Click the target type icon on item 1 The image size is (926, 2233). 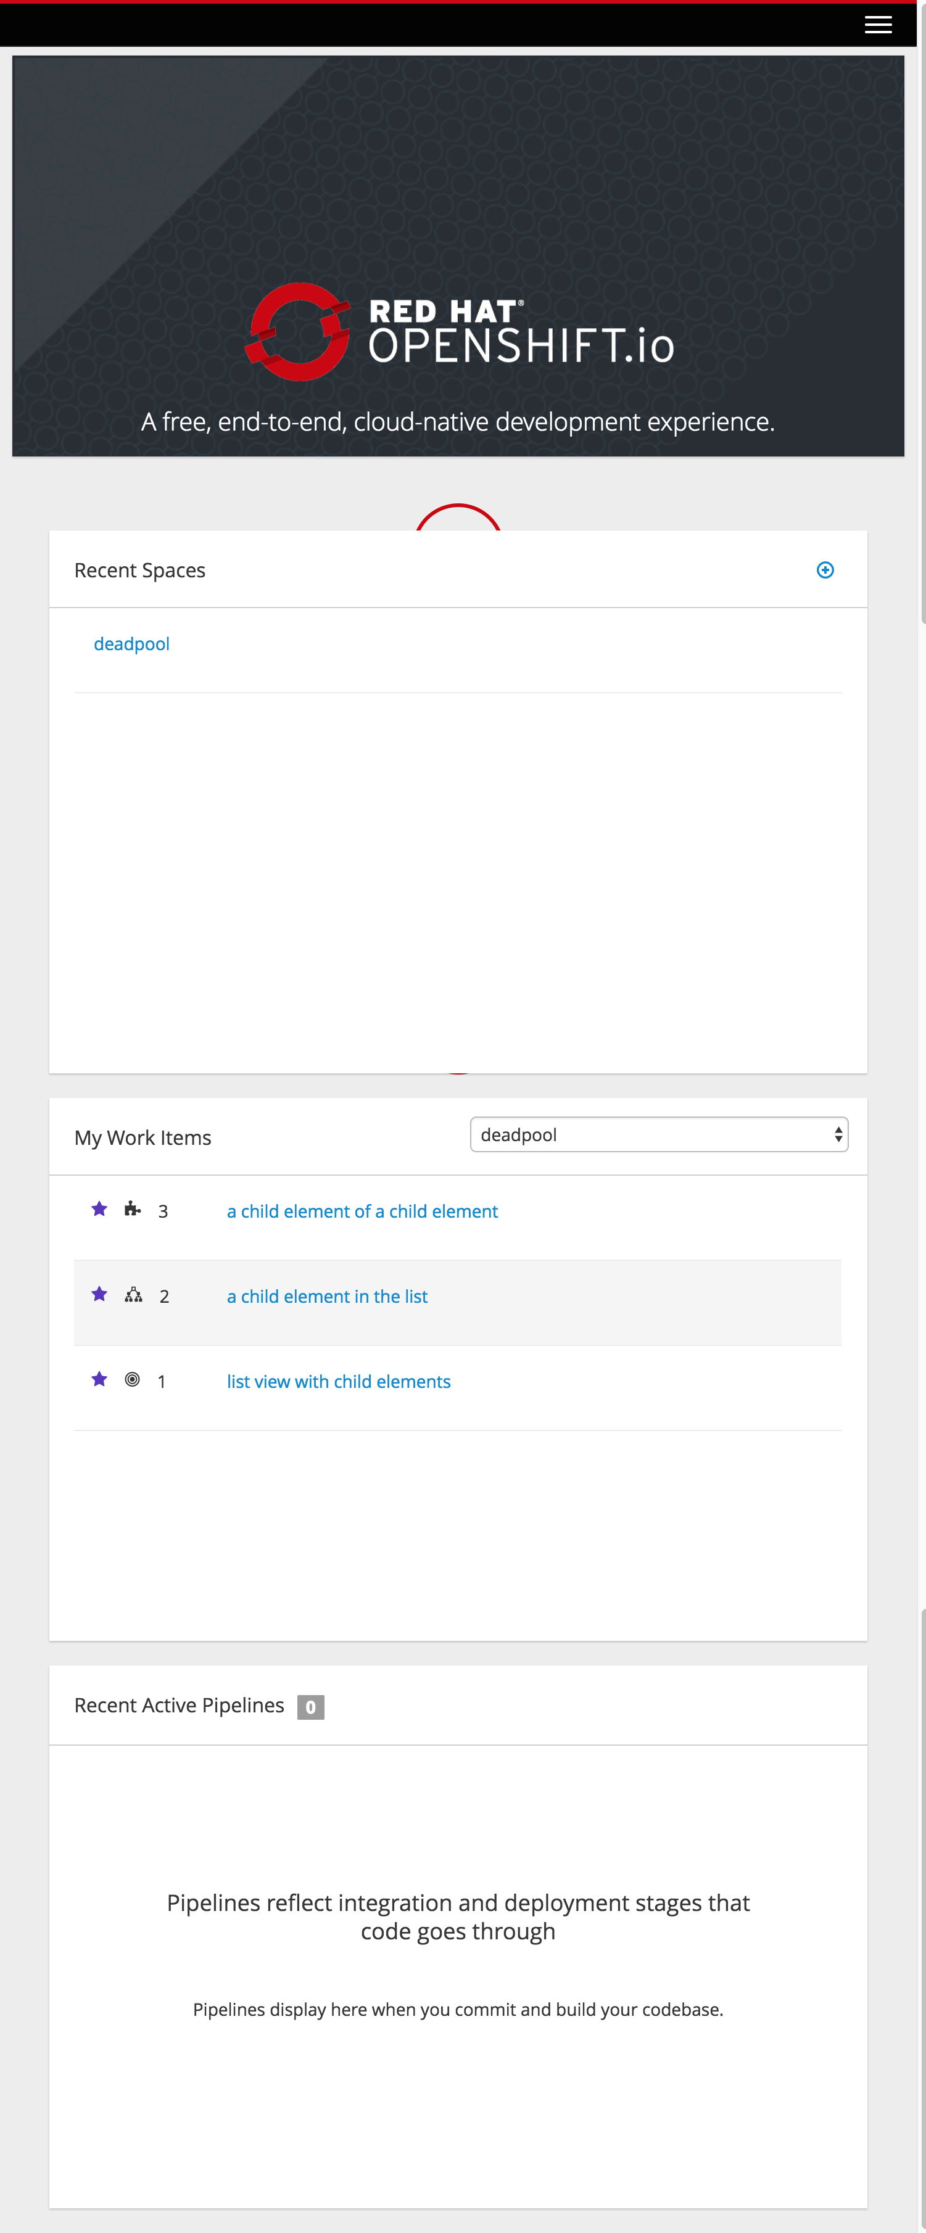tap(132, 1379)
